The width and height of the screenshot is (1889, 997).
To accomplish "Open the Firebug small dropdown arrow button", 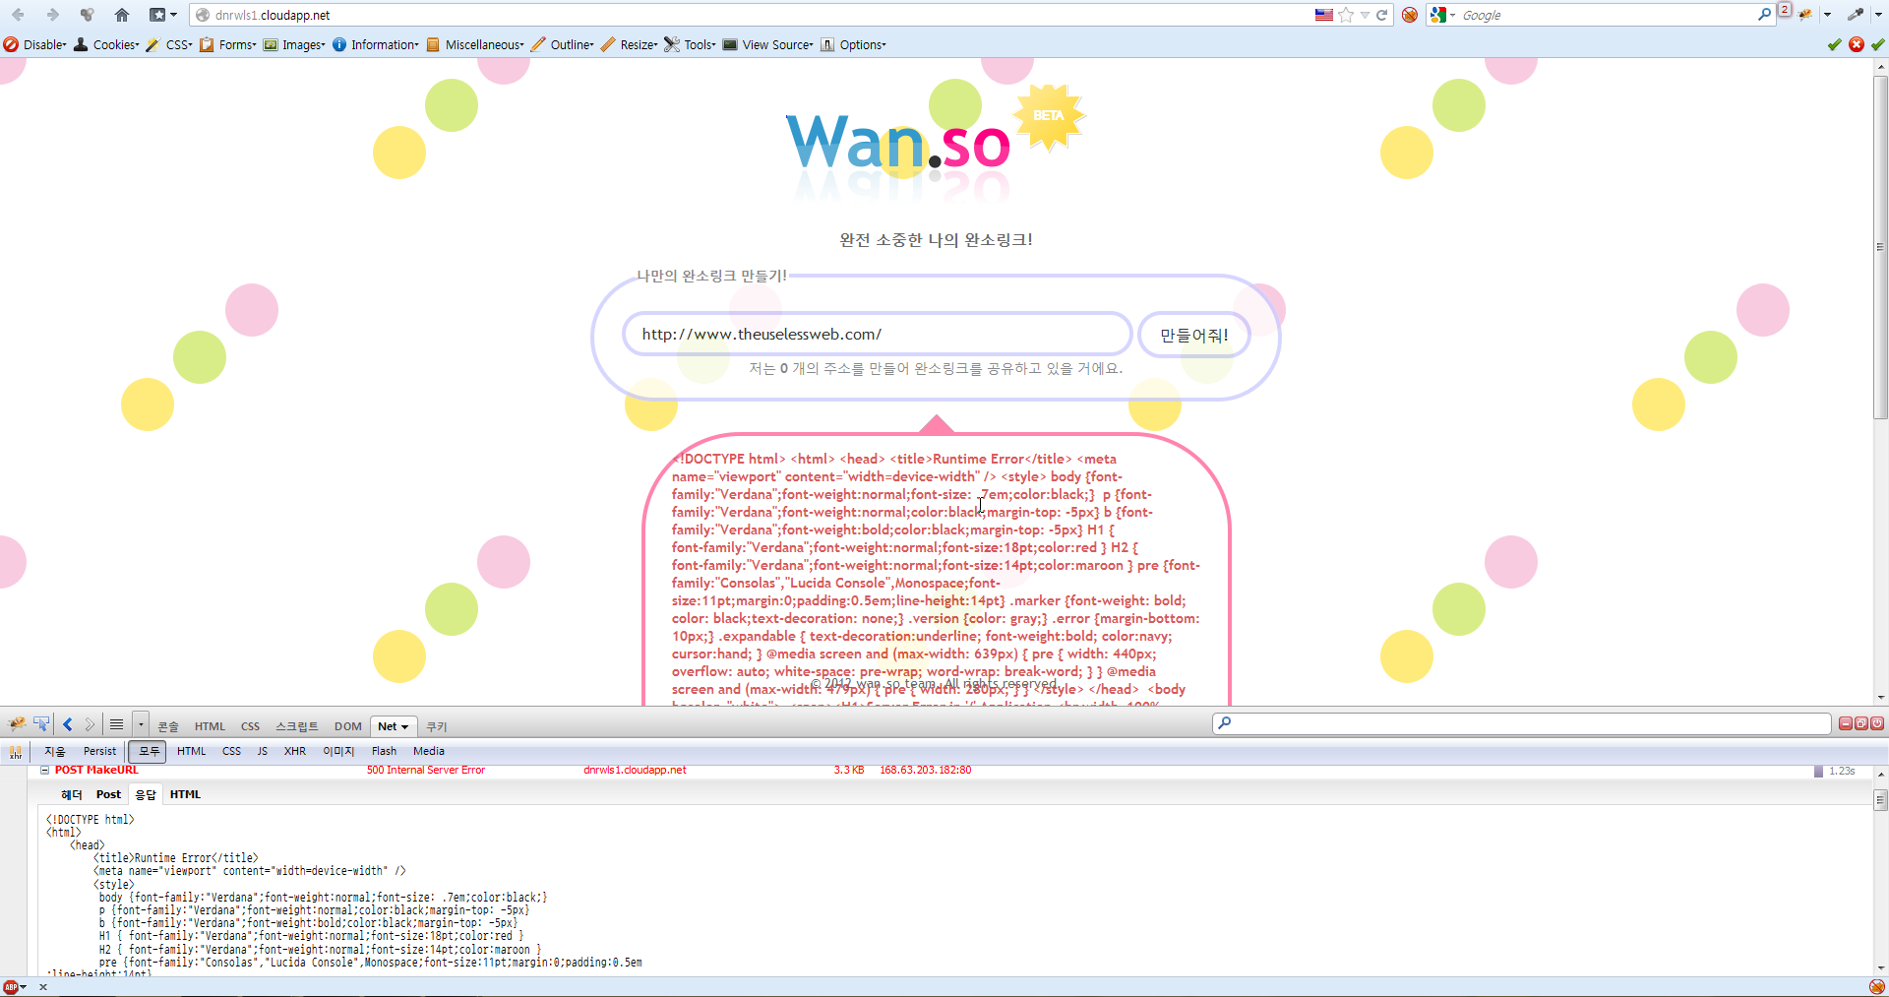I will click(141, 725).
